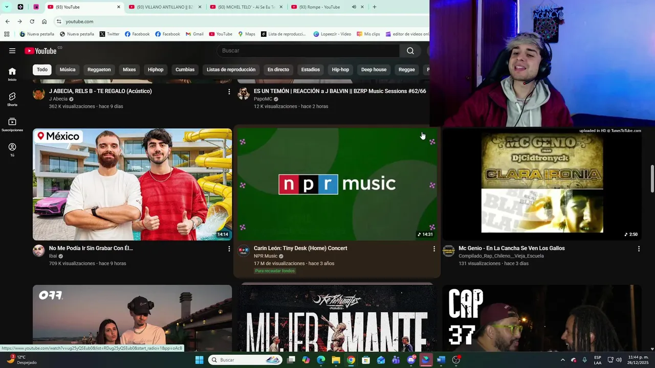Play the Ibai México house thumbnail
The image size is (655, 368).
132,184
